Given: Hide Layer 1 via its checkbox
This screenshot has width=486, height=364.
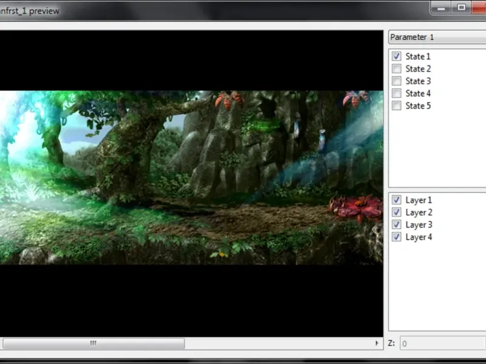Looking at the screenshot, I should point(396,200).
